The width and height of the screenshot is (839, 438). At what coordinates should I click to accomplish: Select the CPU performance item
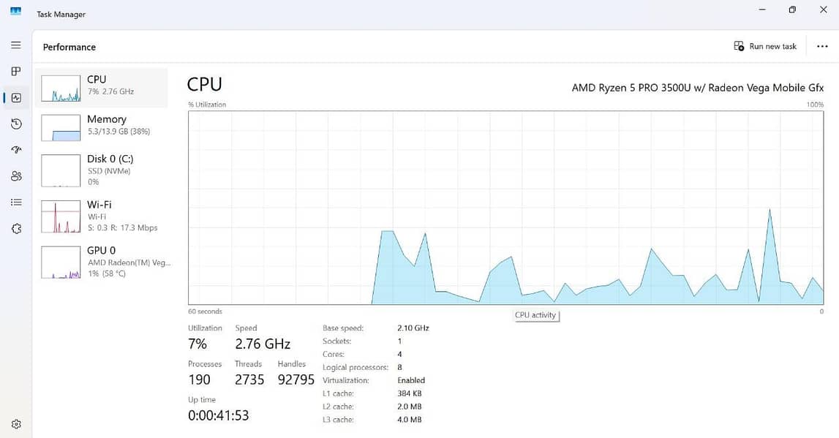click(x=110, y=85)
